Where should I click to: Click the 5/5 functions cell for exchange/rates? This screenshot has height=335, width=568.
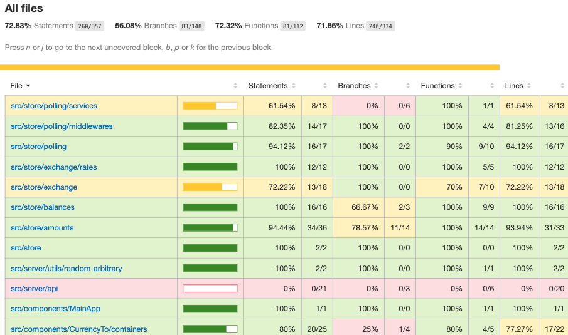coord(484,167)
